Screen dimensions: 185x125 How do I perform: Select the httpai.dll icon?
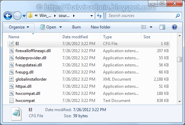click(x=11, y=86)
